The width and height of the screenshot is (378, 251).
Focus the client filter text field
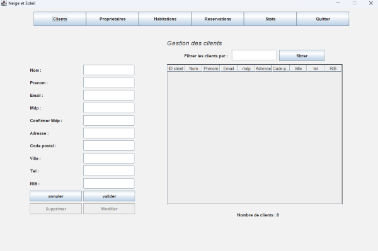[255, 55]
